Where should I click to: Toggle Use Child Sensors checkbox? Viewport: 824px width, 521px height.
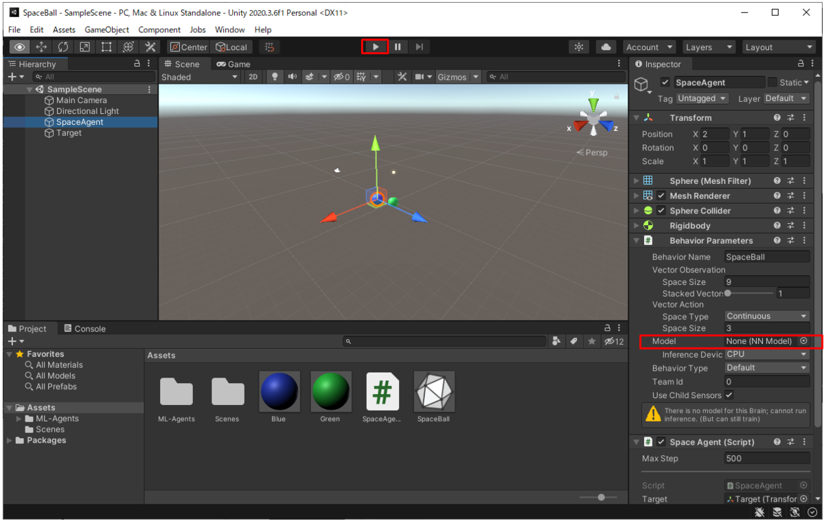[729, 395]
